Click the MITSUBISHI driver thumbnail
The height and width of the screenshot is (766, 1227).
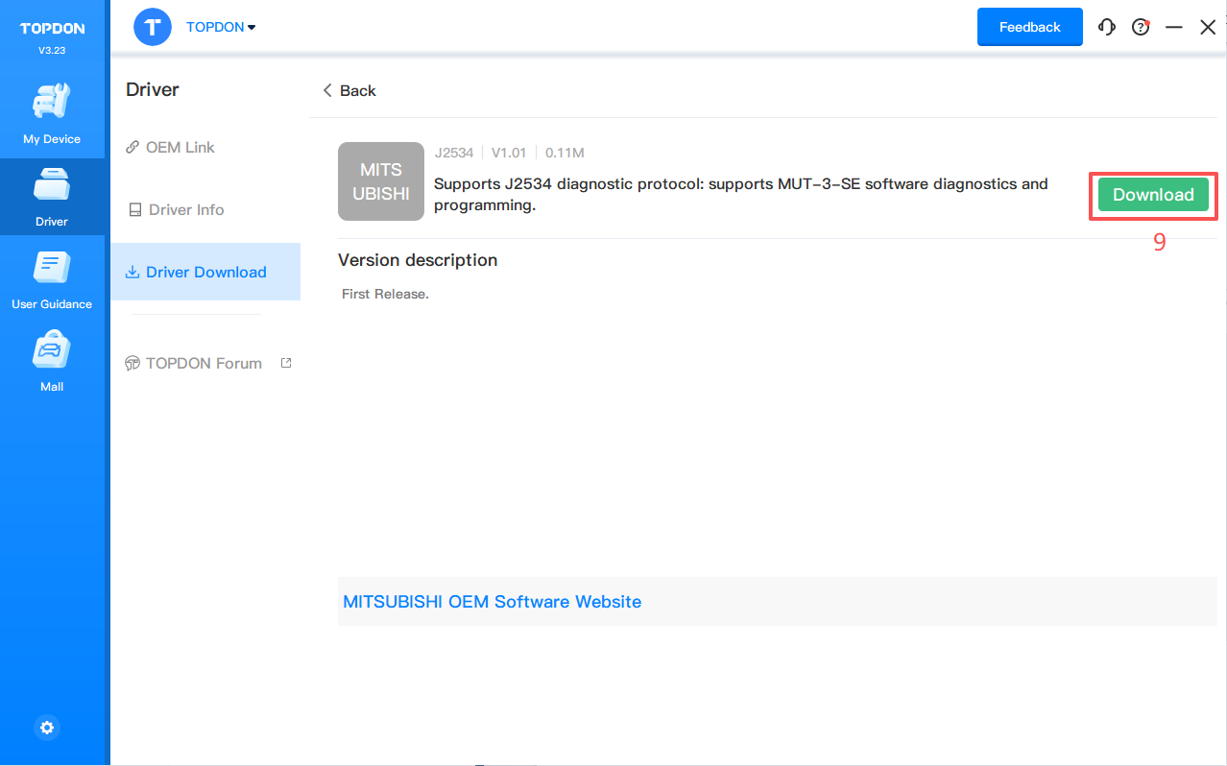click(381, 181)
